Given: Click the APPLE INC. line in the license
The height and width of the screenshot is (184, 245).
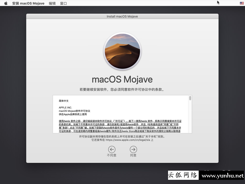Looking at the screenshot, I should pos(65,108).
